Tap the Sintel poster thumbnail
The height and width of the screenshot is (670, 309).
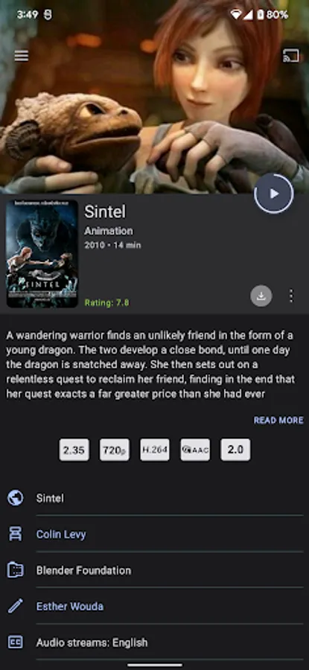click(42, 253)
